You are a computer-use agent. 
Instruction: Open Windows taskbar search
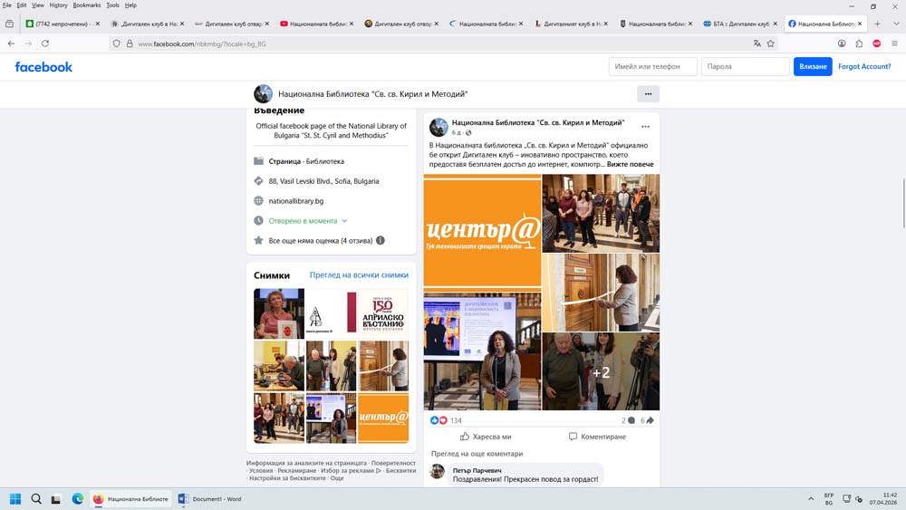pyautogui.click(x=36, y=499)
